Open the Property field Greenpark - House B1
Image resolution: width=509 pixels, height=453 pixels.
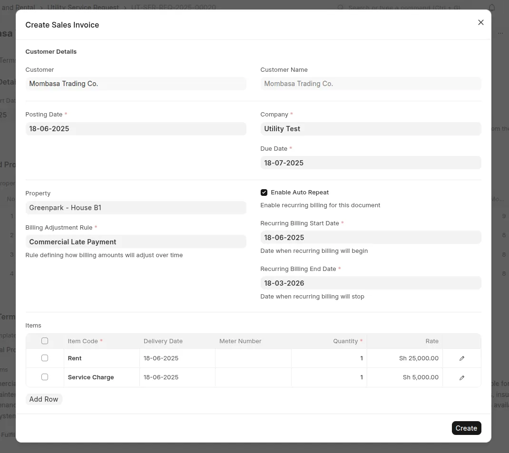point(136,208)
